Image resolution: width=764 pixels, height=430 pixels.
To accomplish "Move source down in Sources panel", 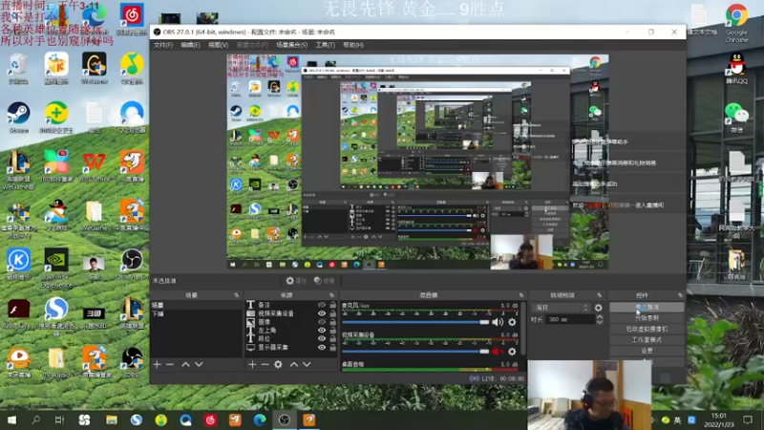I will pos(307,364).
